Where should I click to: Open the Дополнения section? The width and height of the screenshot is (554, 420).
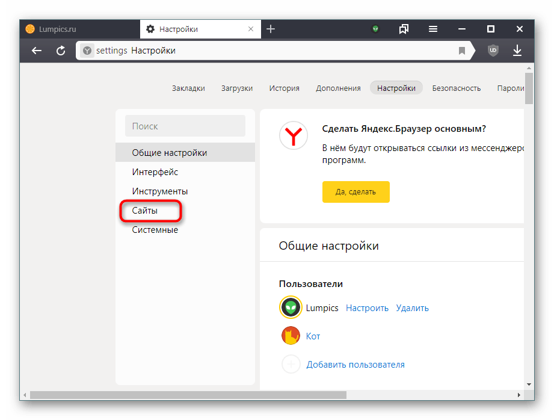[x=338, y=88]
